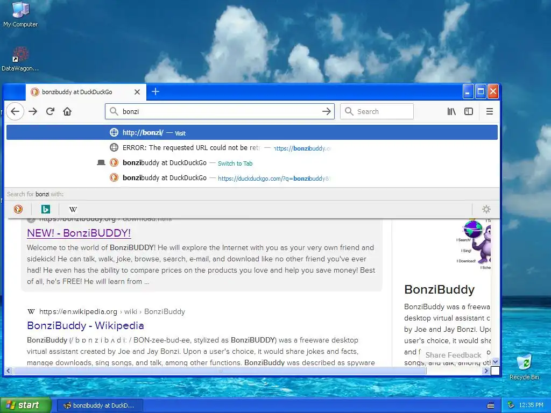Open the Library bookshelf icon
Viewport: 551px width, 413px height.
tap(451, 112)
